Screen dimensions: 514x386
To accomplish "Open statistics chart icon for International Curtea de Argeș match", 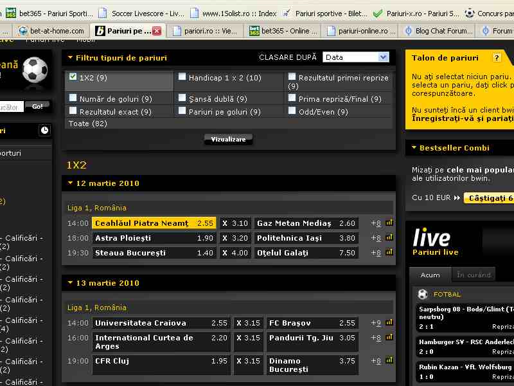I will tap(389, 336).
